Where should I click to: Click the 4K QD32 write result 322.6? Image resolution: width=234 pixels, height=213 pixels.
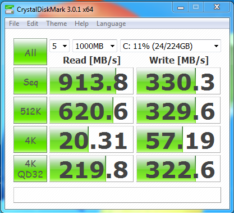coord(178,169)
